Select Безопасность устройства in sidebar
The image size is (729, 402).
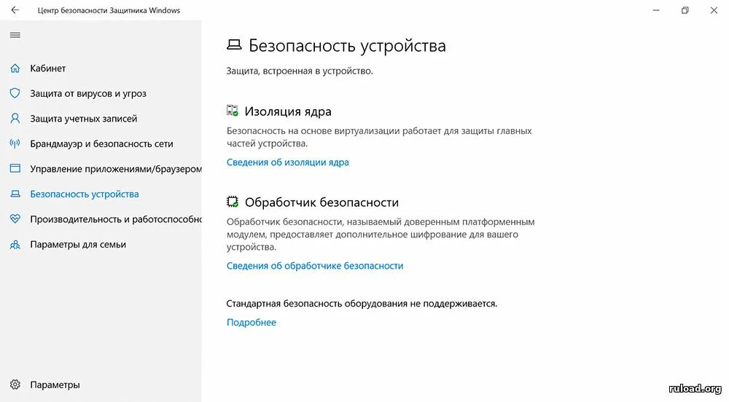[85, 194]
